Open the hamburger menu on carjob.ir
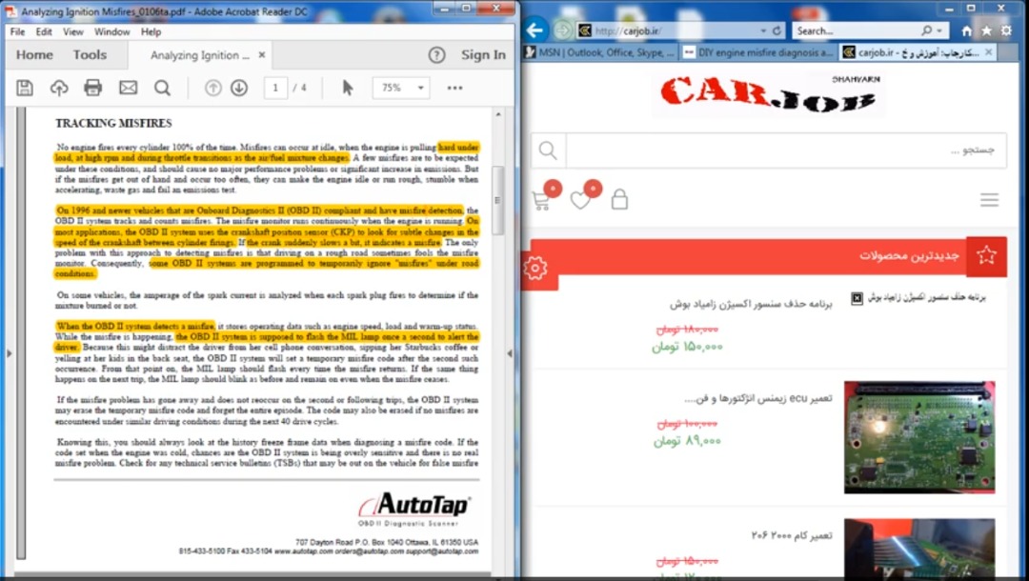Viewport: 1029px width, 581px height. coord(990,200)
